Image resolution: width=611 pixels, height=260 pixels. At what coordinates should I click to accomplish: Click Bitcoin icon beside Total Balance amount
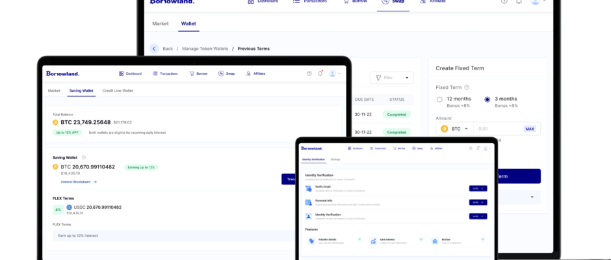[55, 122]
